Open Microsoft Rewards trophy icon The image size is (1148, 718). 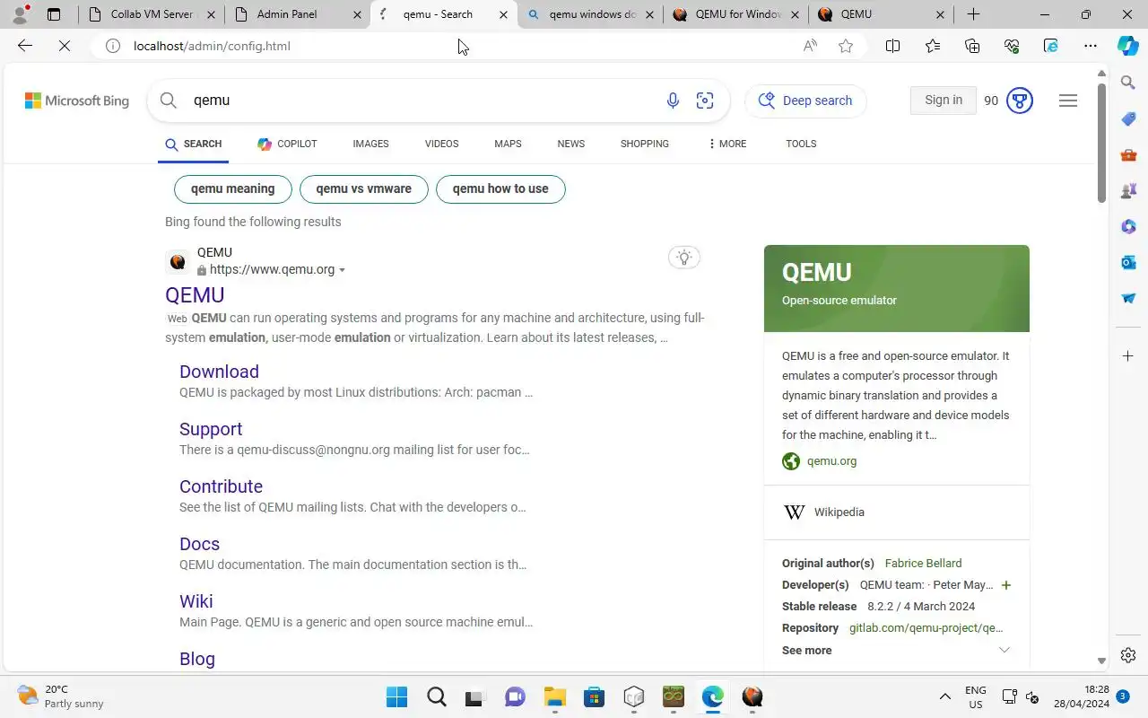point(1020,101)
